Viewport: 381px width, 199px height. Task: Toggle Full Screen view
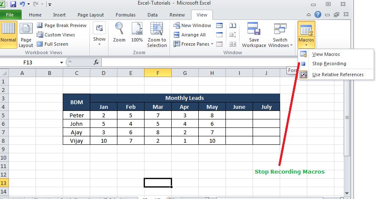(x=53, y=44)
